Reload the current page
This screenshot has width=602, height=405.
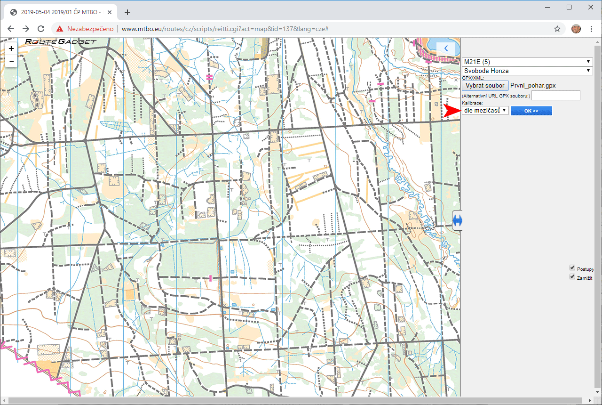tap(41, 29)
